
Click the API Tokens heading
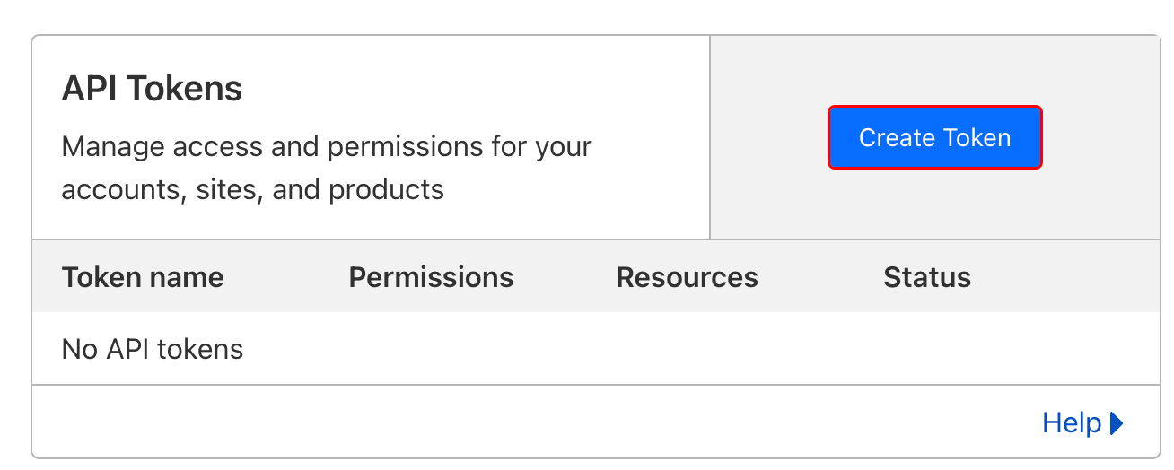point(152,89)
